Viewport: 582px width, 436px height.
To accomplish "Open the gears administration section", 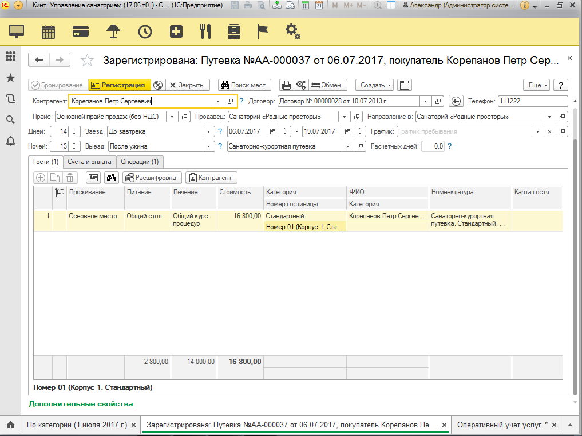I will click(292, 31).
